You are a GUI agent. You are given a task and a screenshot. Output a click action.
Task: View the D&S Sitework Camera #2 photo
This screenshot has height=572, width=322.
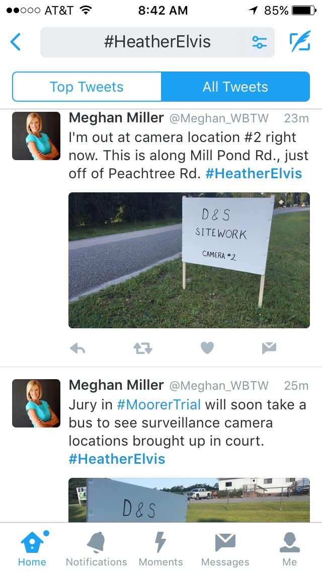[189, 260]
